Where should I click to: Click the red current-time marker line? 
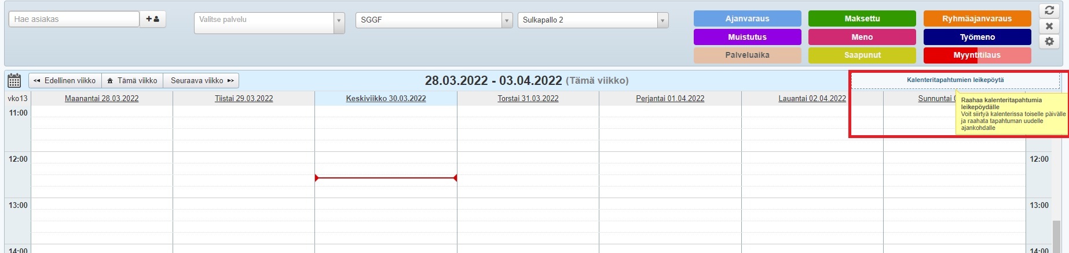tap(386, 178)
